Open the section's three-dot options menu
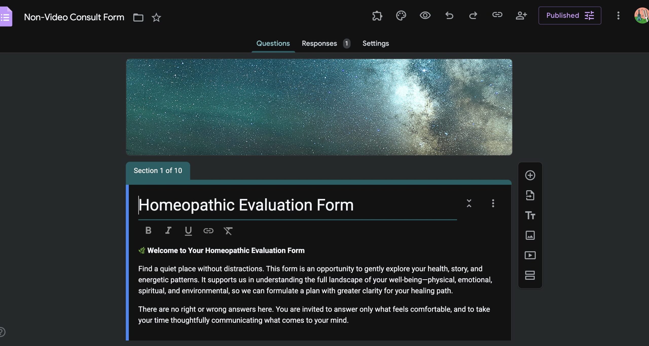This screenshot has width=649, height=346. (493, 203)
